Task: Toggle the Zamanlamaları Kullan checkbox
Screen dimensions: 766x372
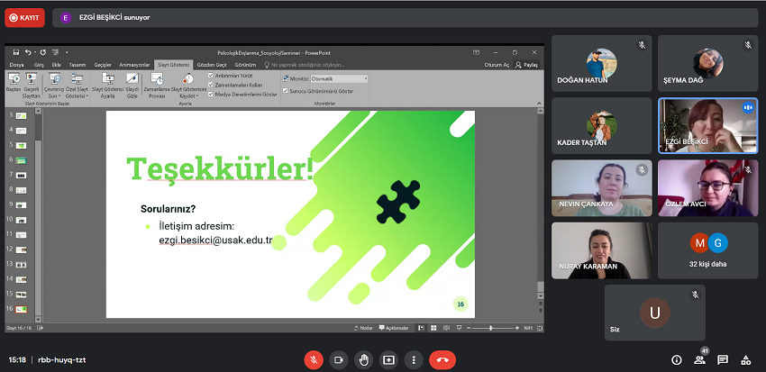Action: point(211,84)
